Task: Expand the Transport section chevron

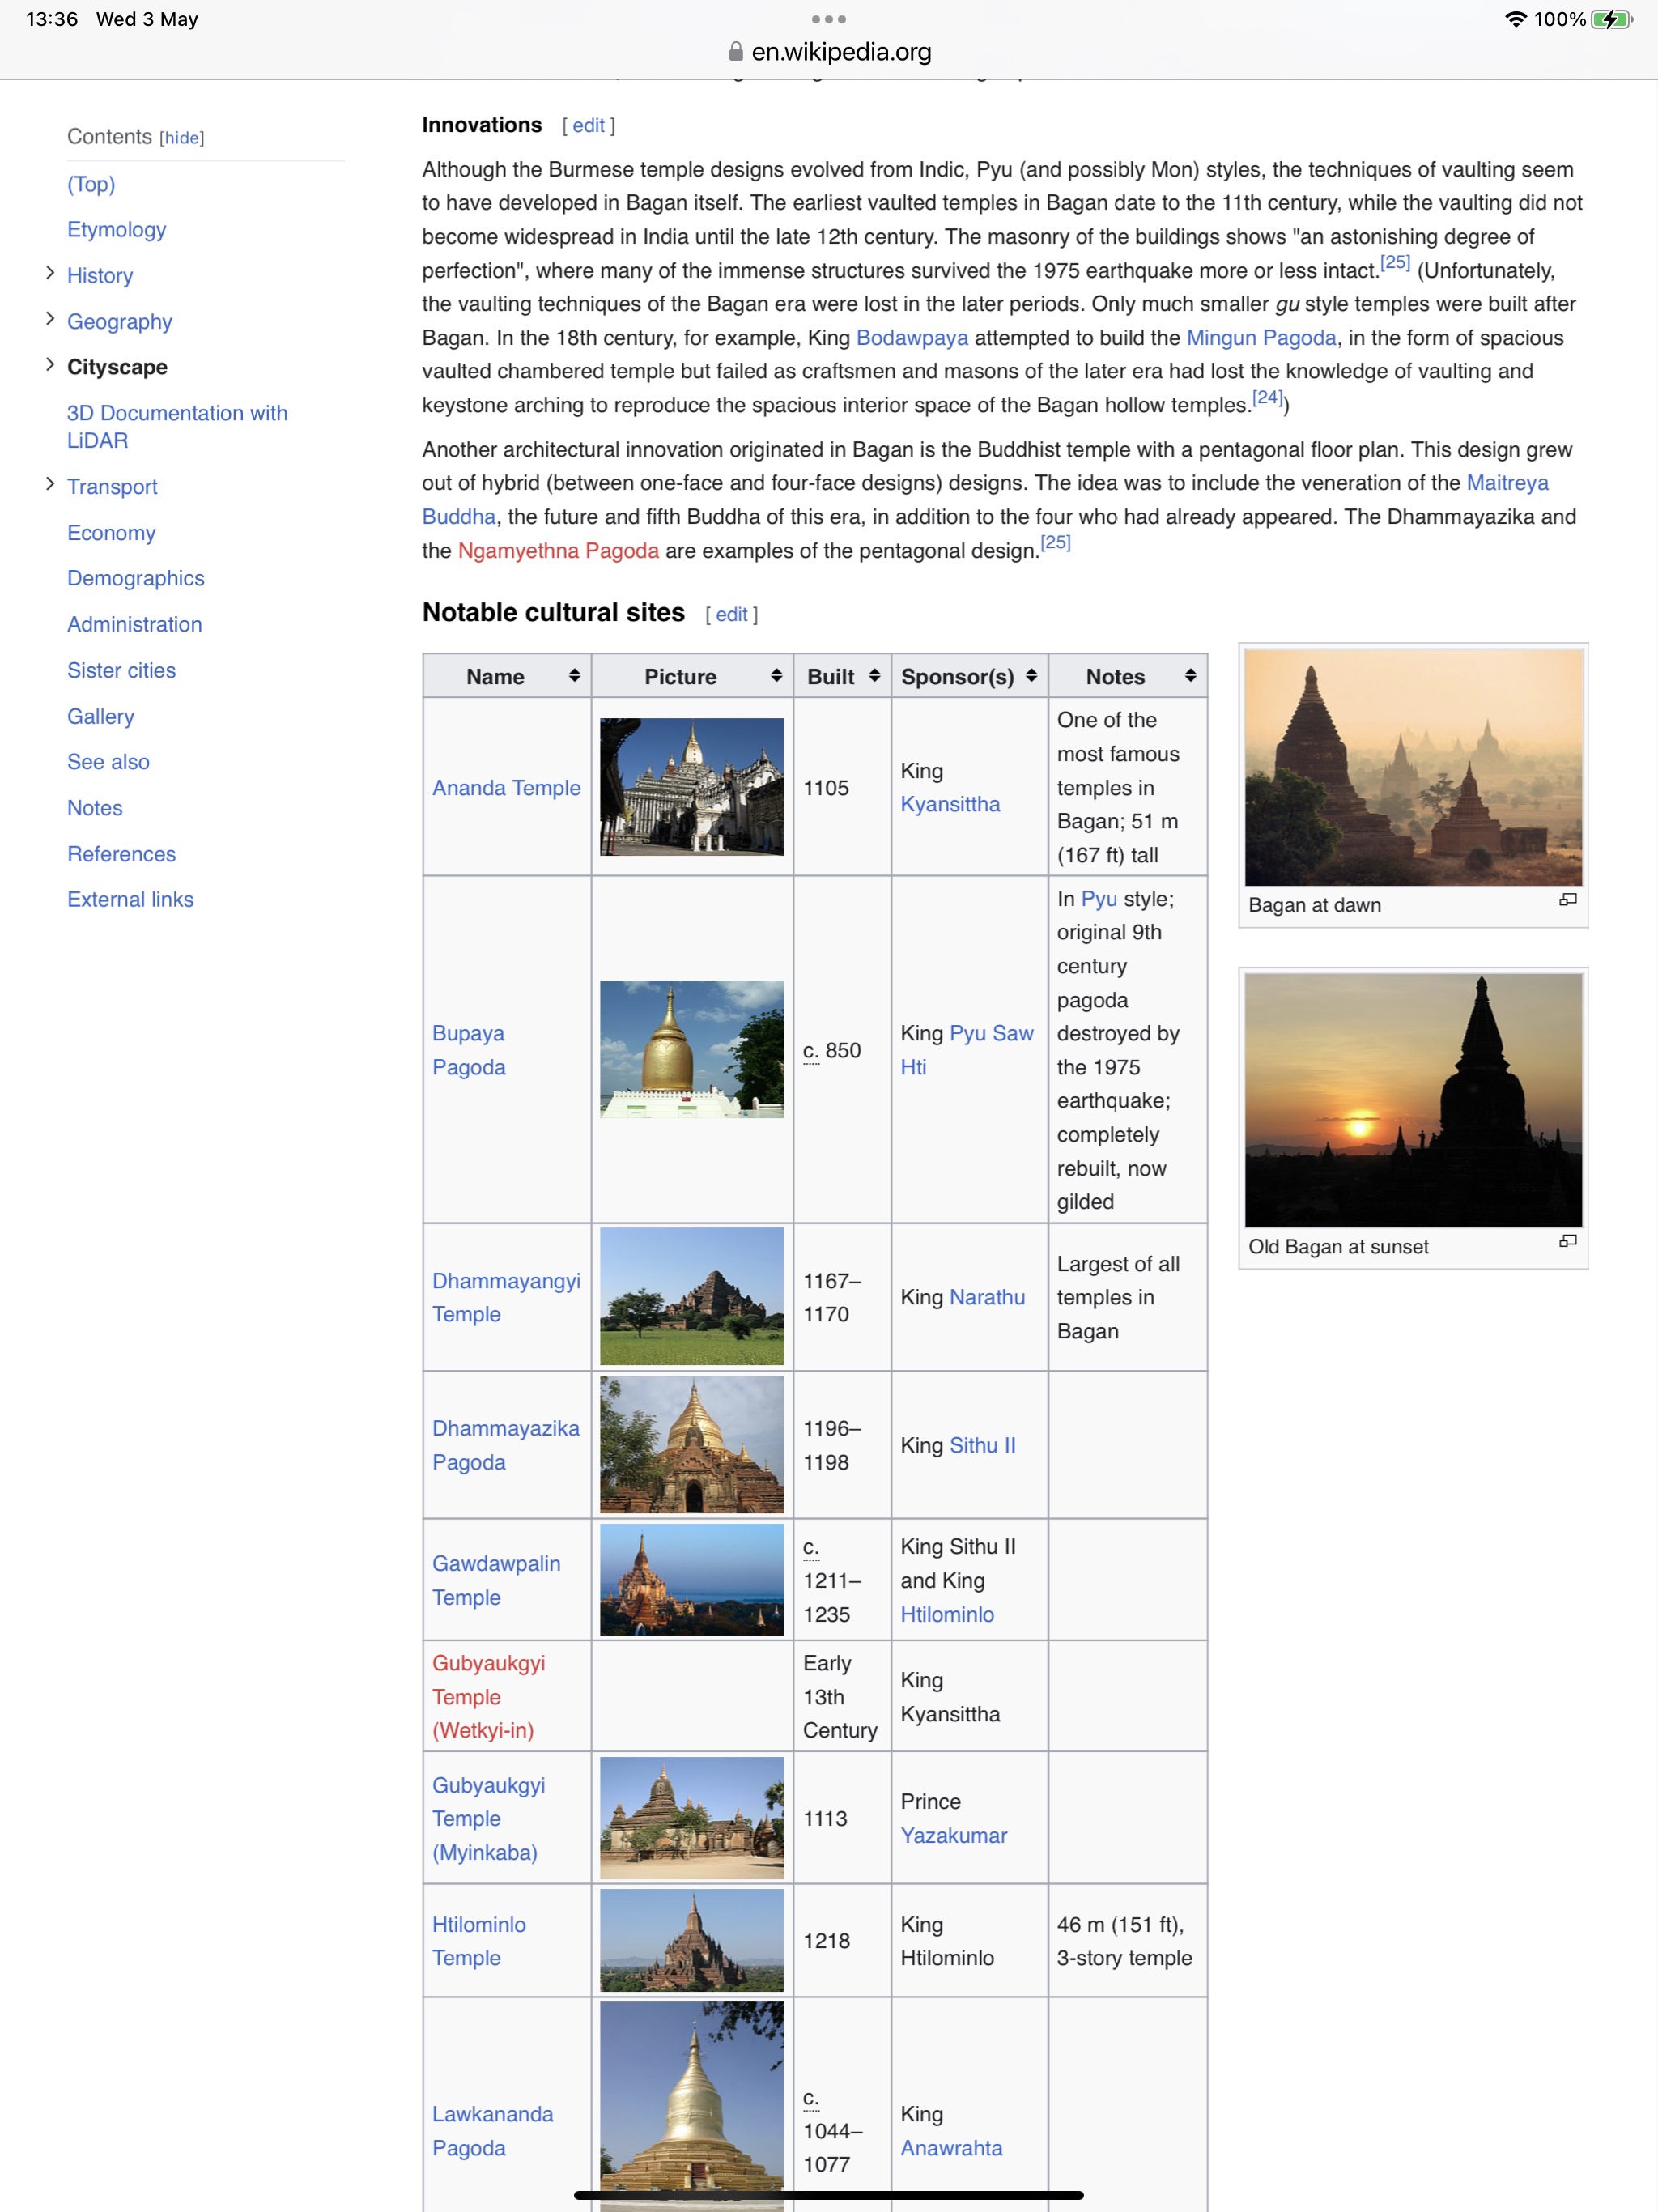Action: (x=50, y=485)
